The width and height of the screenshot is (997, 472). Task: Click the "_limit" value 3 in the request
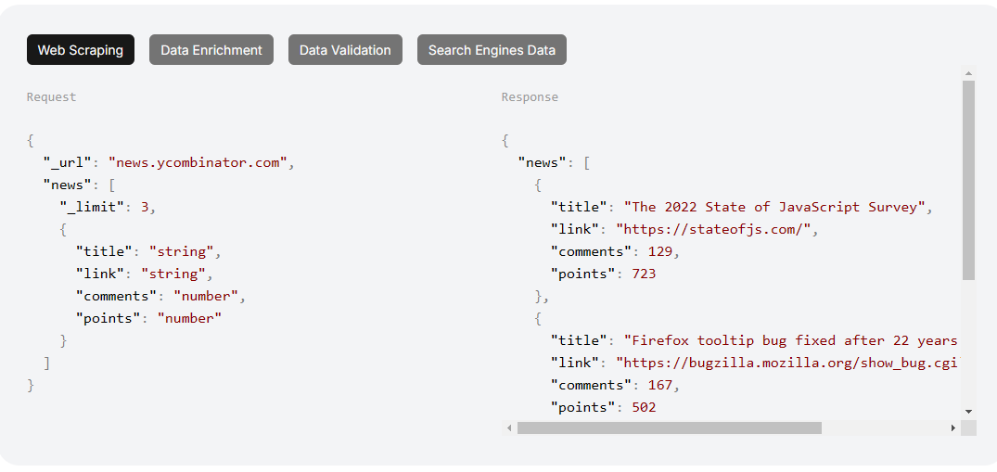point(145,207)
